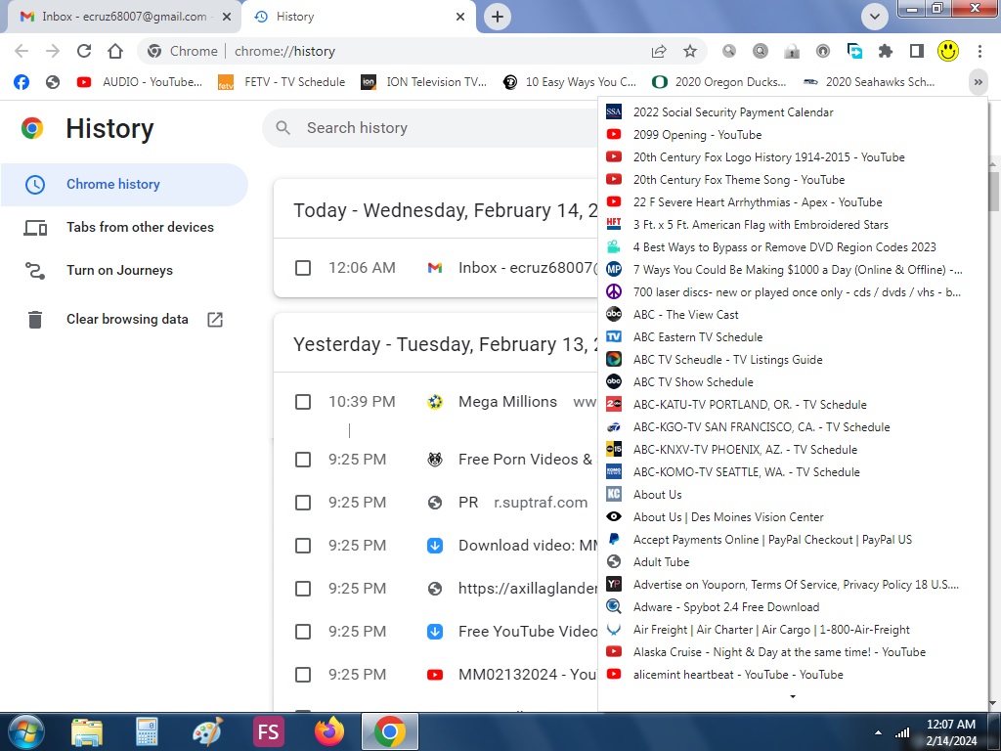1001x751 pixels.
Task: Select Turn on Journeys in the sidebar
Action: [x=124, y=270]
